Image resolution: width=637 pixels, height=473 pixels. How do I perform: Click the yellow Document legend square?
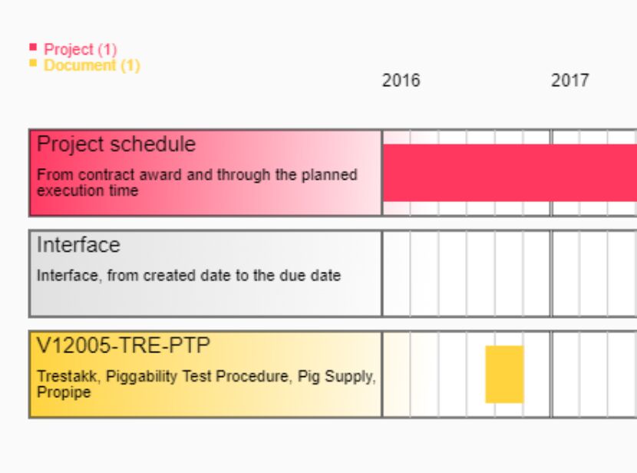click(x=33, y=63)
